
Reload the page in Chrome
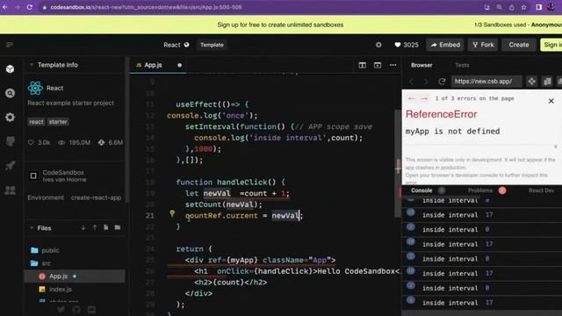pyautogui.click(x=29, y=7)
